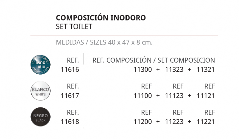Click composition reference 11221
239x139 pixels.
pyautogui.click(x=206, y=122)
